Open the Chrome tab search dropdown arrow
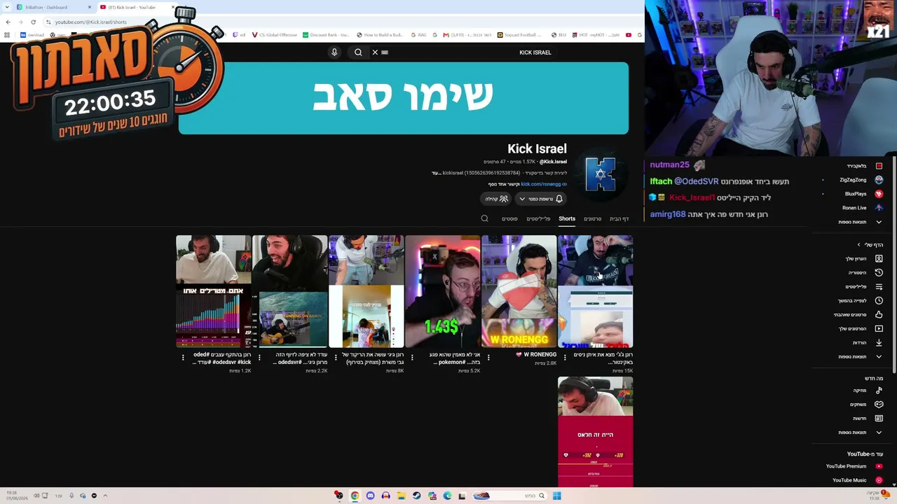This screenshot has width=897, height=504. [8, 7]
